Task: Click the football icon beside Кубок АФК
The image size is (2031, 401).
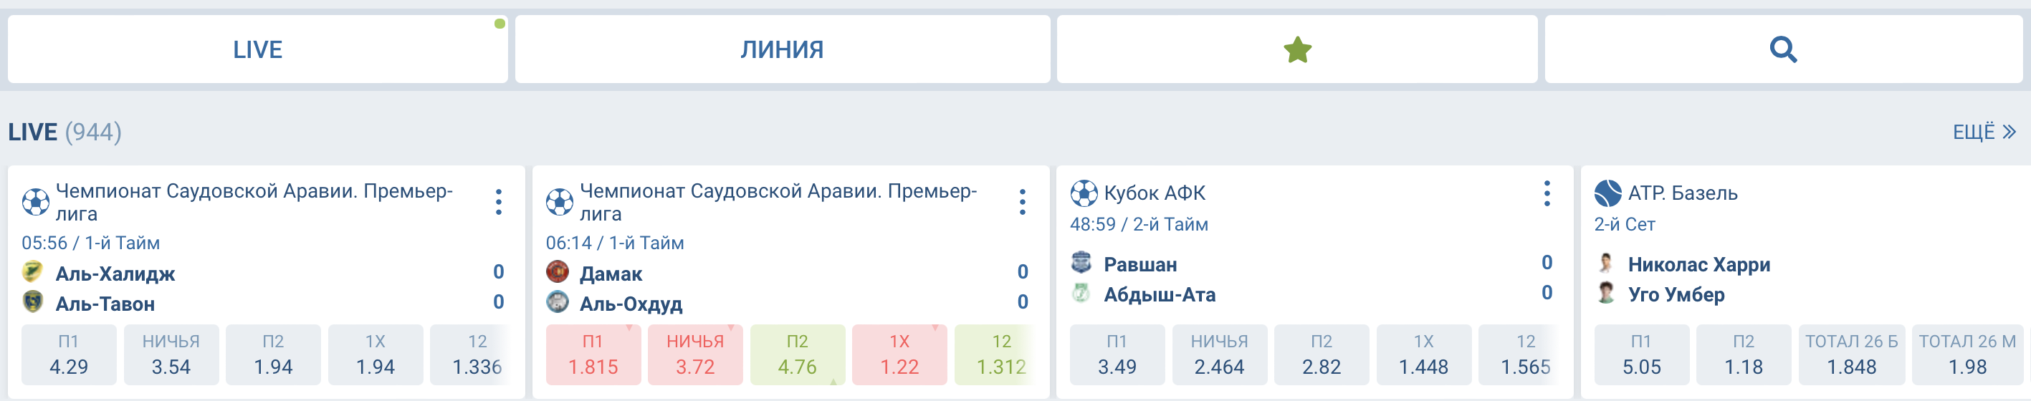Action: 1084,193
